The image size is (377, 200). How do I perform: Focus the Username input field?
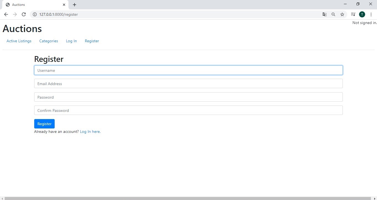pos(188,70)
